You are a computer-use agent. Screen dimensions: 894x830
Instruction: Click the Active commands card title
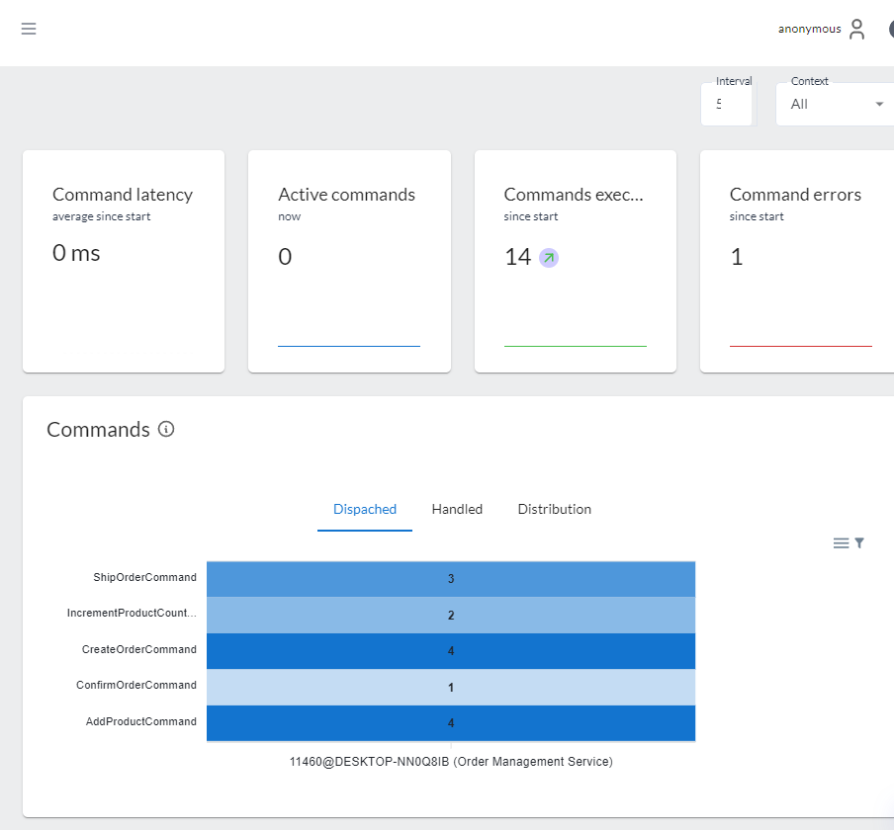pos(347,195)
